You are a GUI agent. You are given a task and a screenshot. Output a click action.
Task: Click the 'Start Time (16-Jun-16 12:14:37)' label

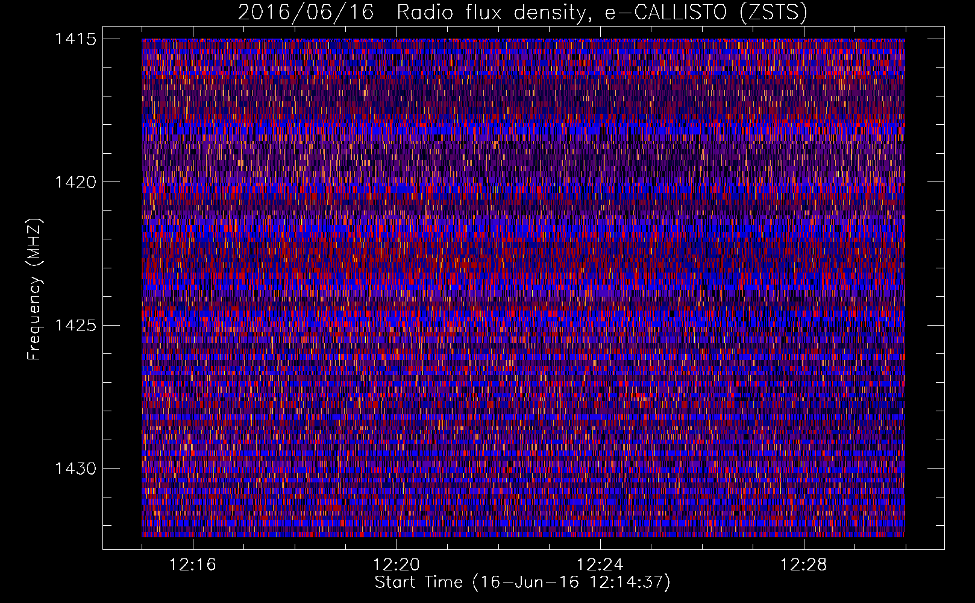522,582
